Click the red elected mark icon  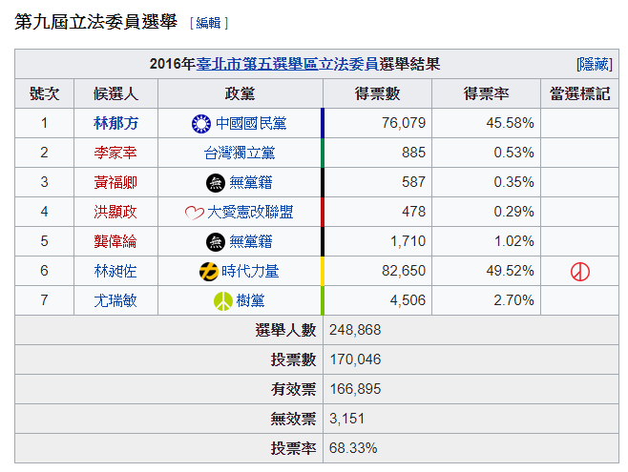click(580, 272)
